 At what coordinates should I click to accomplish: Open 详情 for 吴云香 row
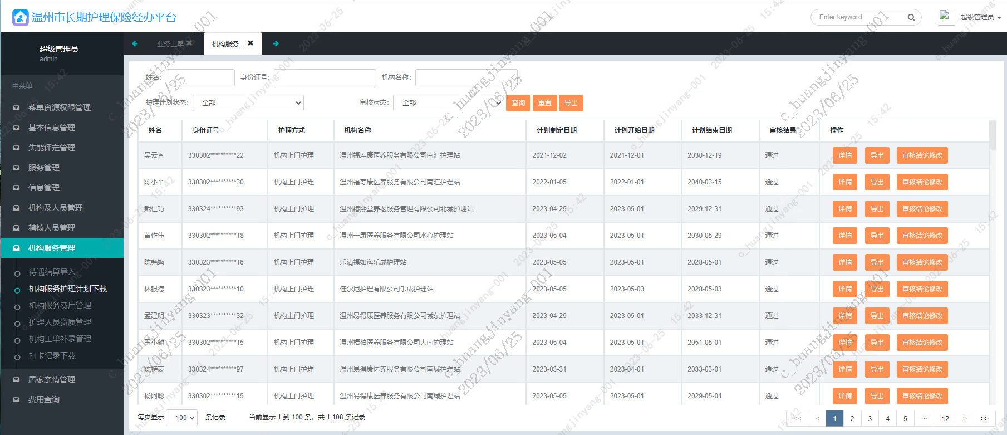point(845,155)
